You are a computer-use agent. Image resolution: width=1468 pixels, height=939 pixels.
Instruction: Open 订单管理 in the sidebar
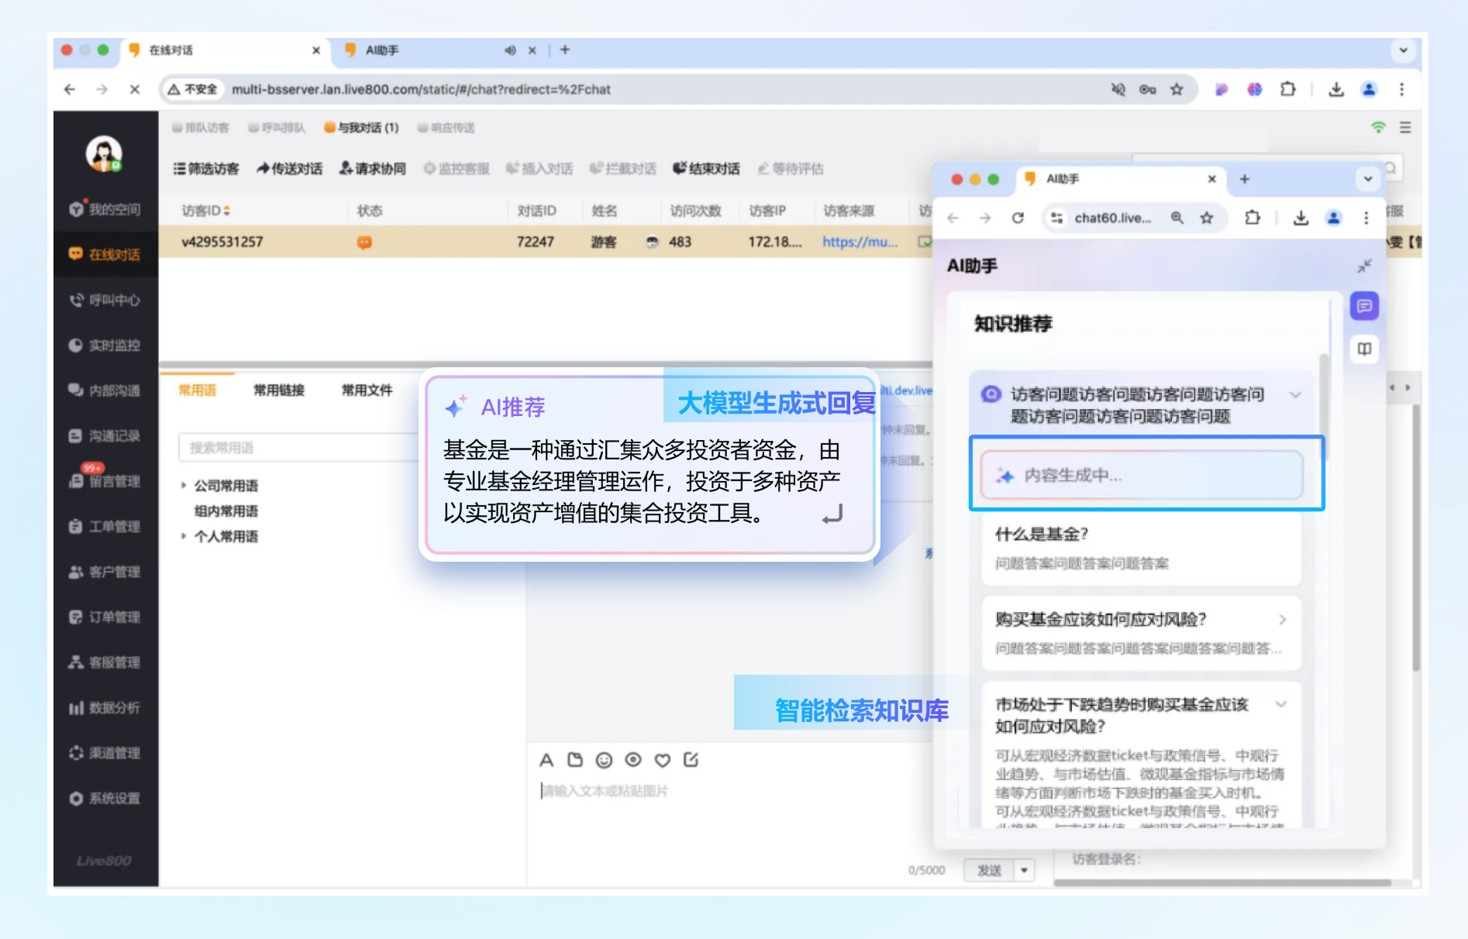coord(105,617)
